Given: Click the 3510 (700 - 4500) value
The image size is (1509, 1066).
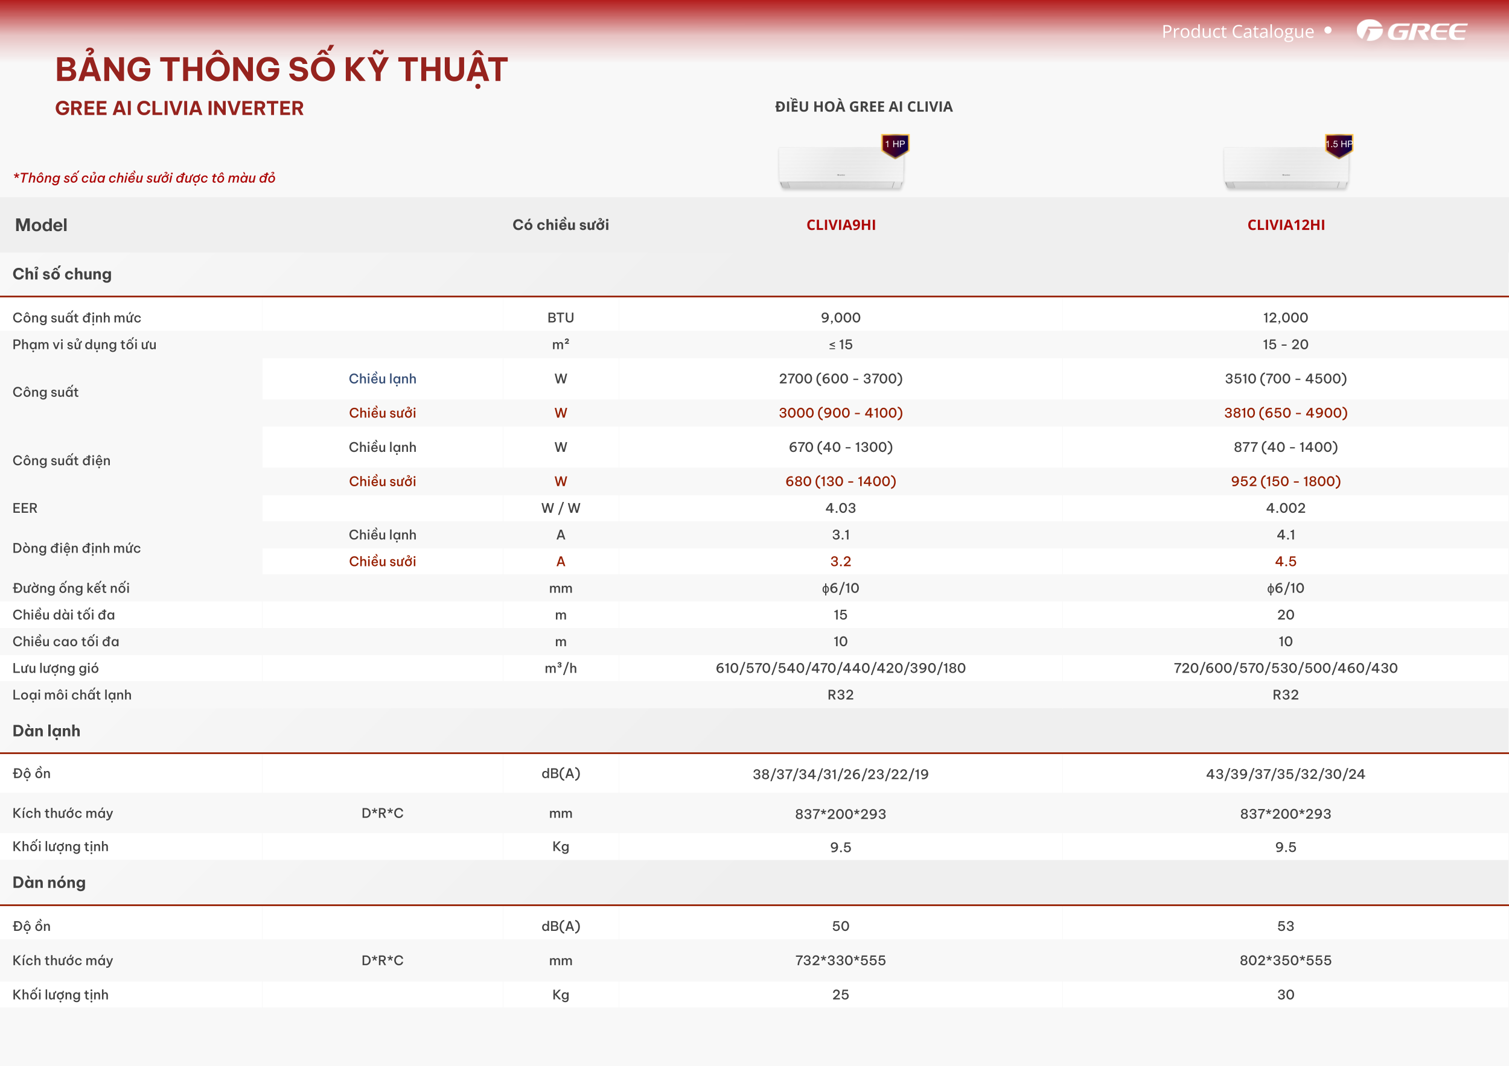Looking at the screenshot, I should click(1286, 379).
